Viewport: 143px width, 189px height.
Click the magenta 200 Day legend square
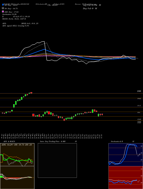3,11
